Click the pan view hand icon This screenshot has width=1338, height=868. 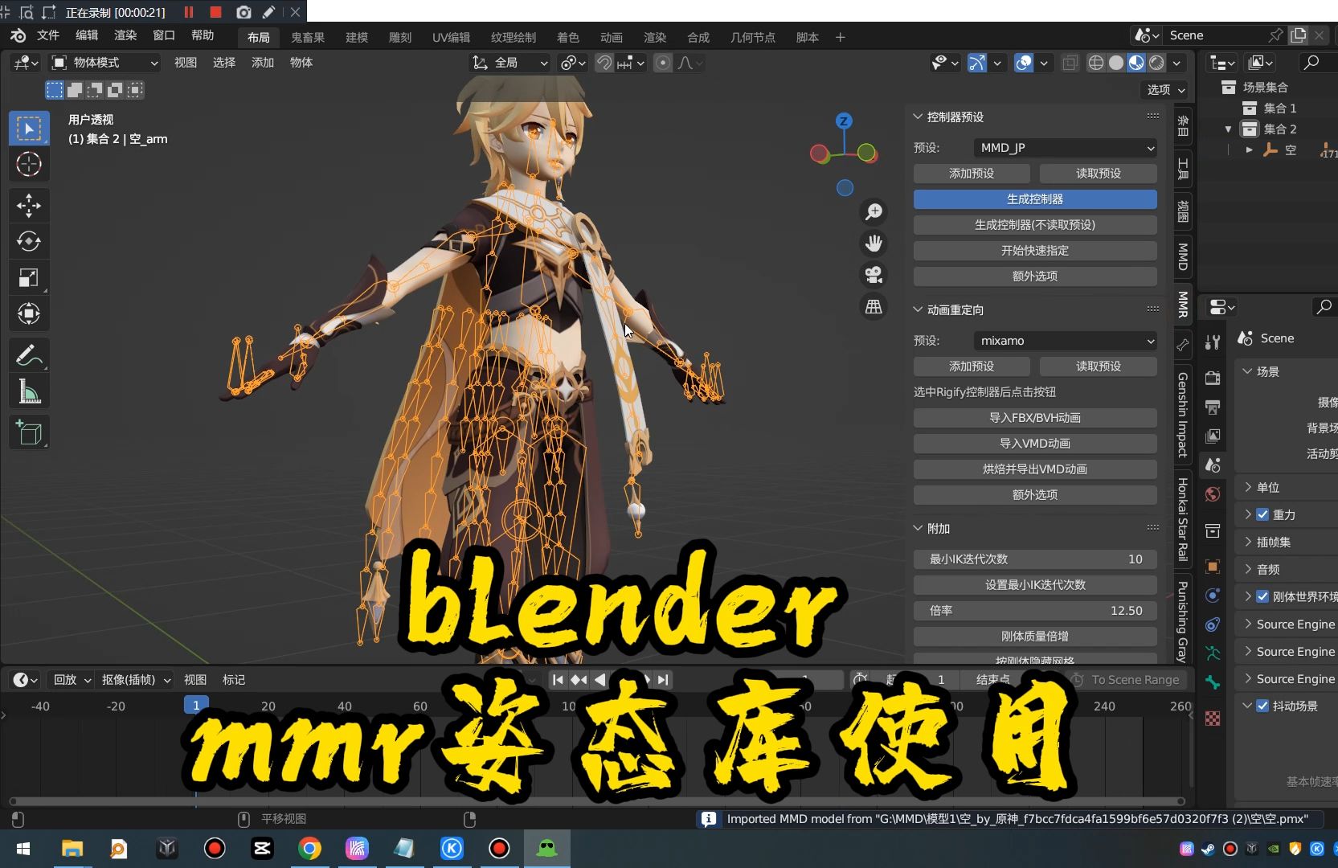874,243
